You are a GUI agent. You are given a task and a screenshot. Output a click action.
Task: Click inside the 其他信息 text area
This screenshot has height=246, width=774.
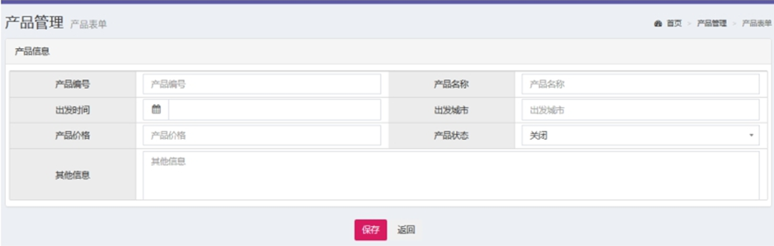pos(451,175)
